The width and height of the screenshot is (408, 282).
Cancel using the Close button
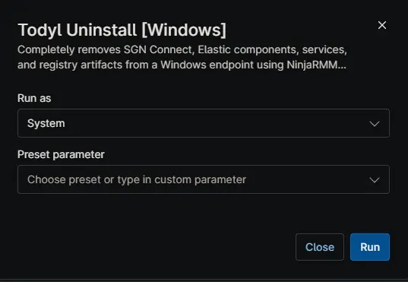pyautogui.click(x=320, y=247)
